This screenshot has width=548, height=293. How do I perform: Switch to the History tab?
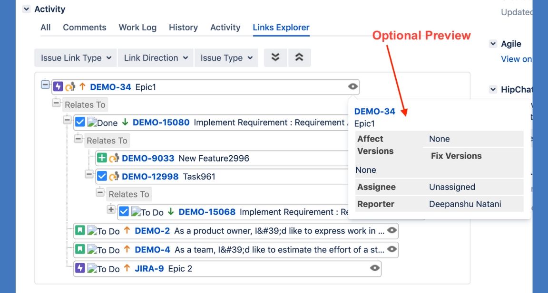tap(183, 28)
